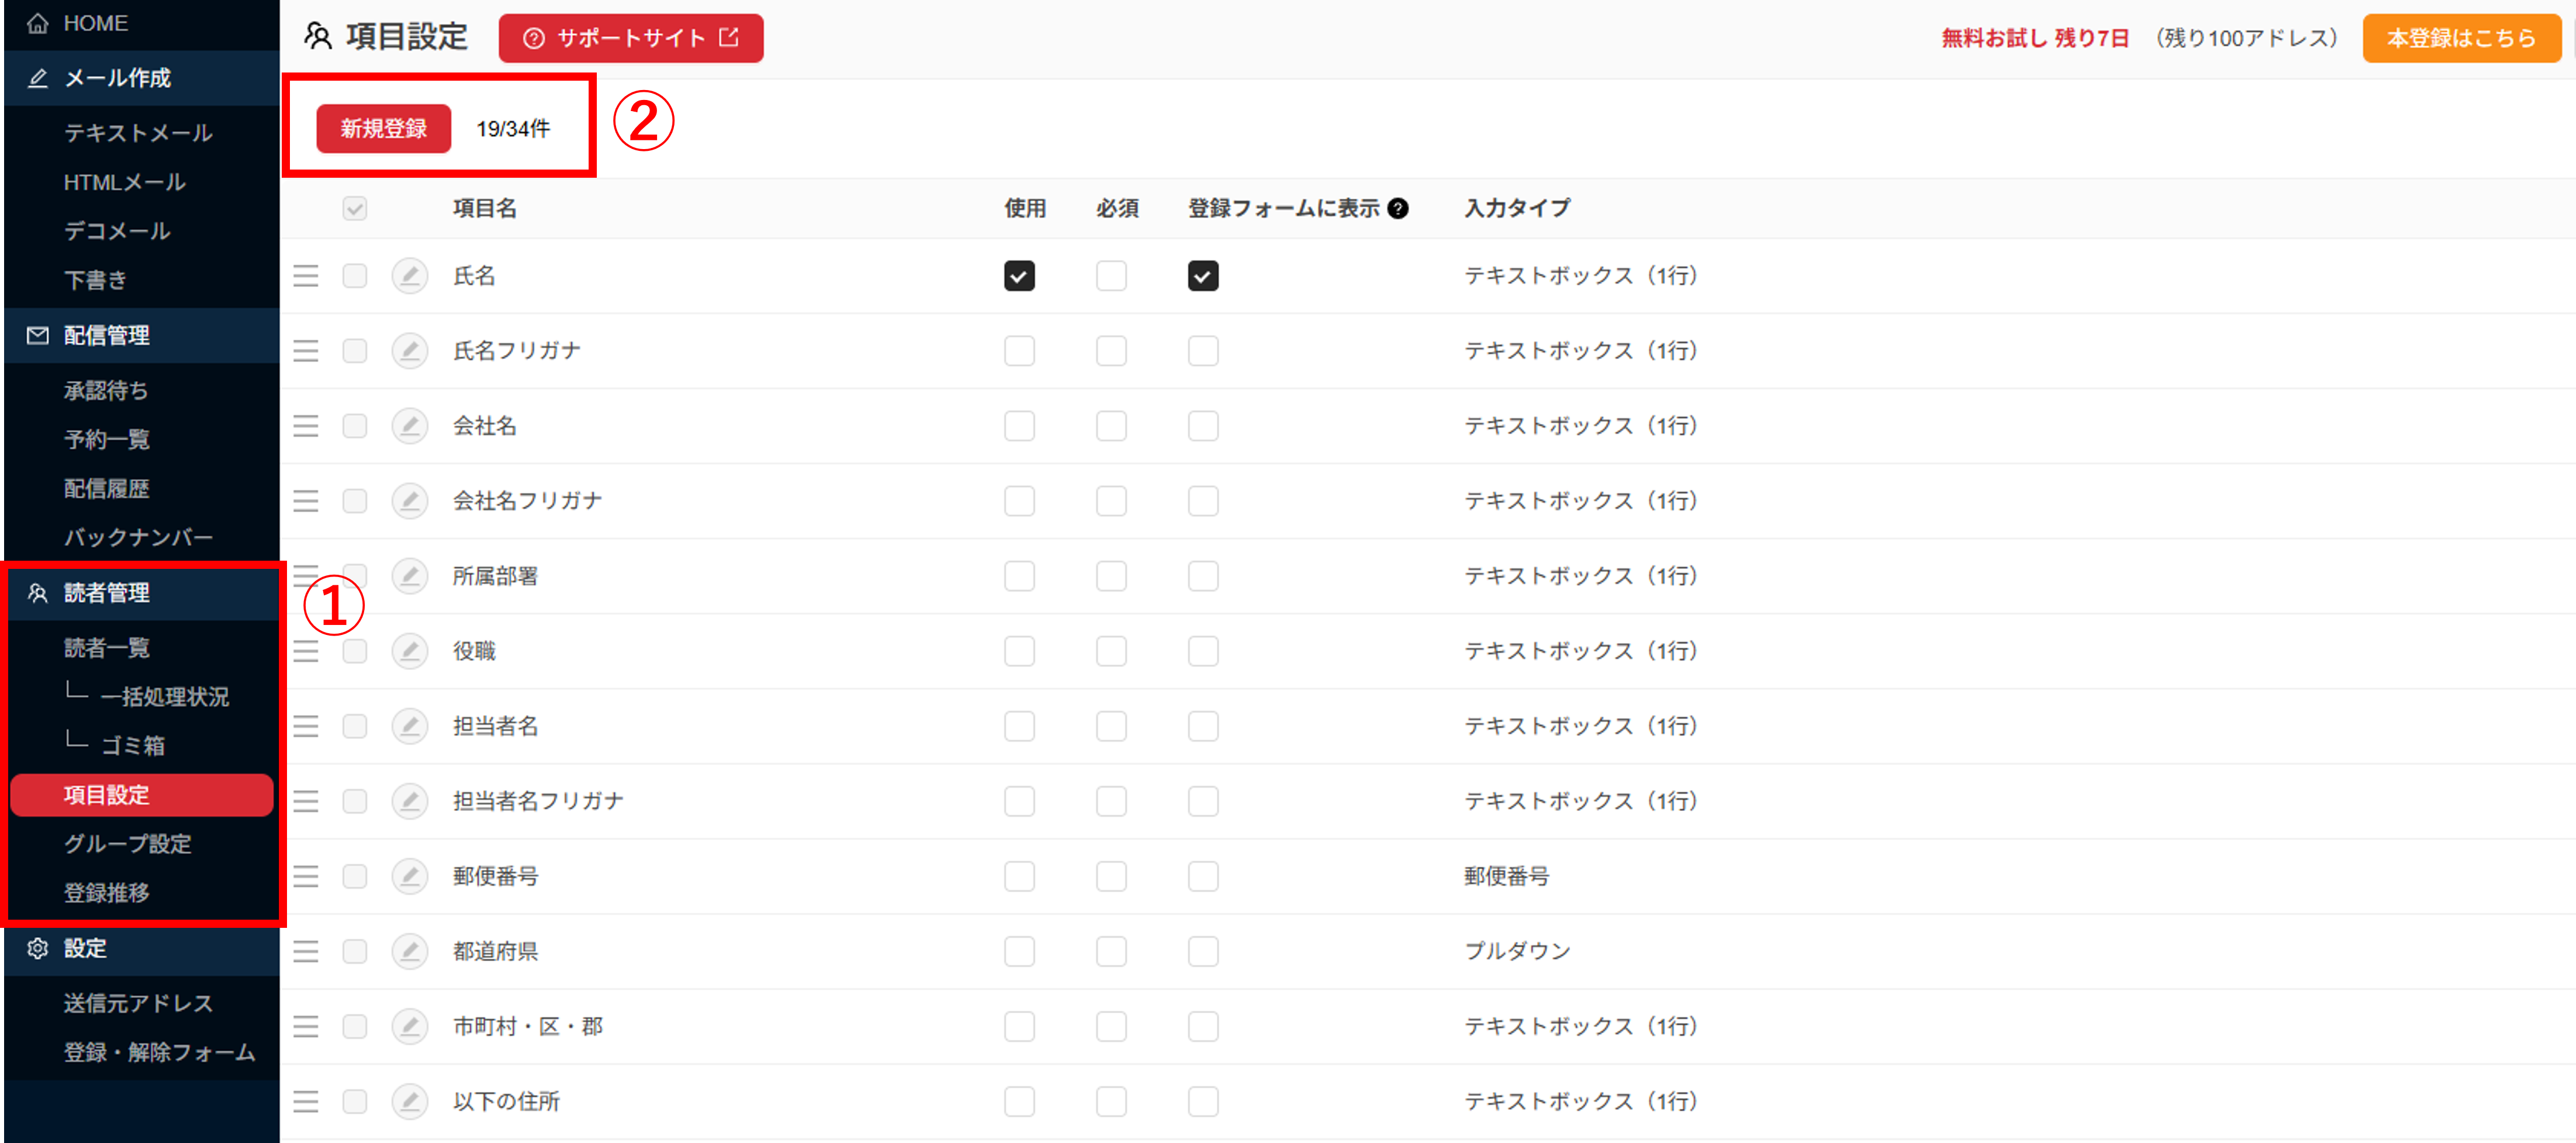Viewport: 2576px width, 1143px height.
Task: Click the edit icon for 以下の住所 row
Action: pyautogui.click(x=409, y=1101)
